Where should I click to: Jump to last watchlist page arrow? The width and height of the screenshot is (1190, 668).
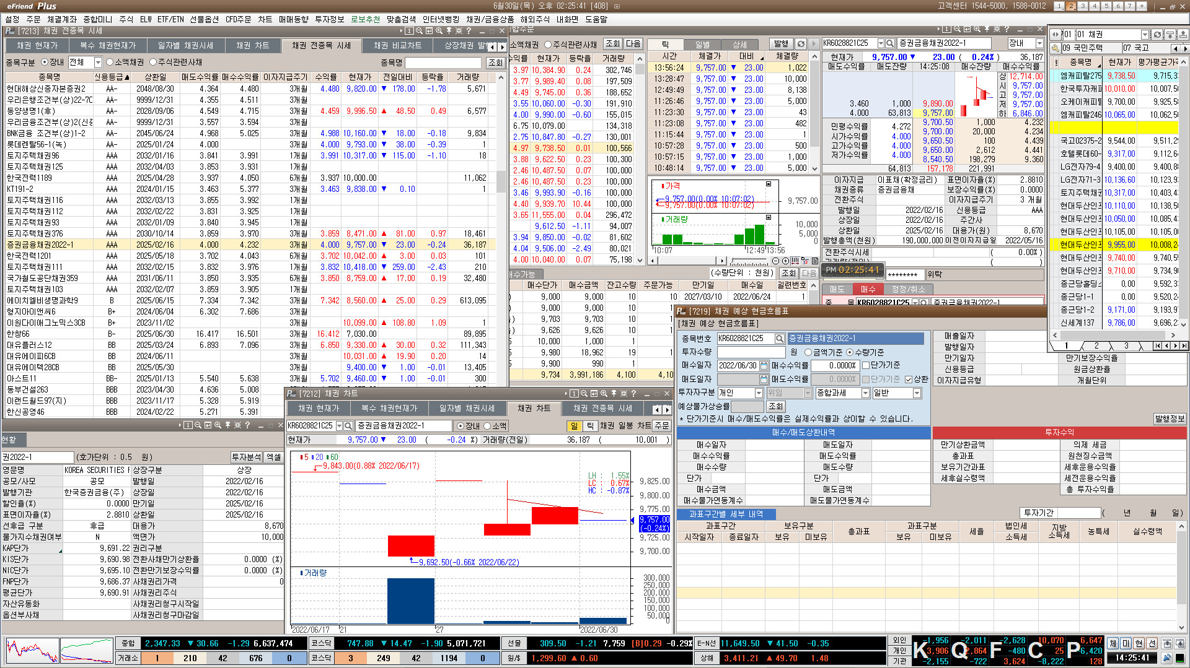click(1184, 346)
